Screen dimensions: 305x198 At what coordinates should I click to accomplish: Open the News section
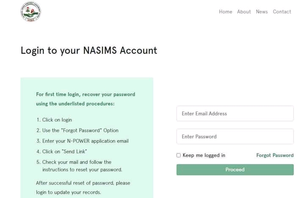[262, 12]
